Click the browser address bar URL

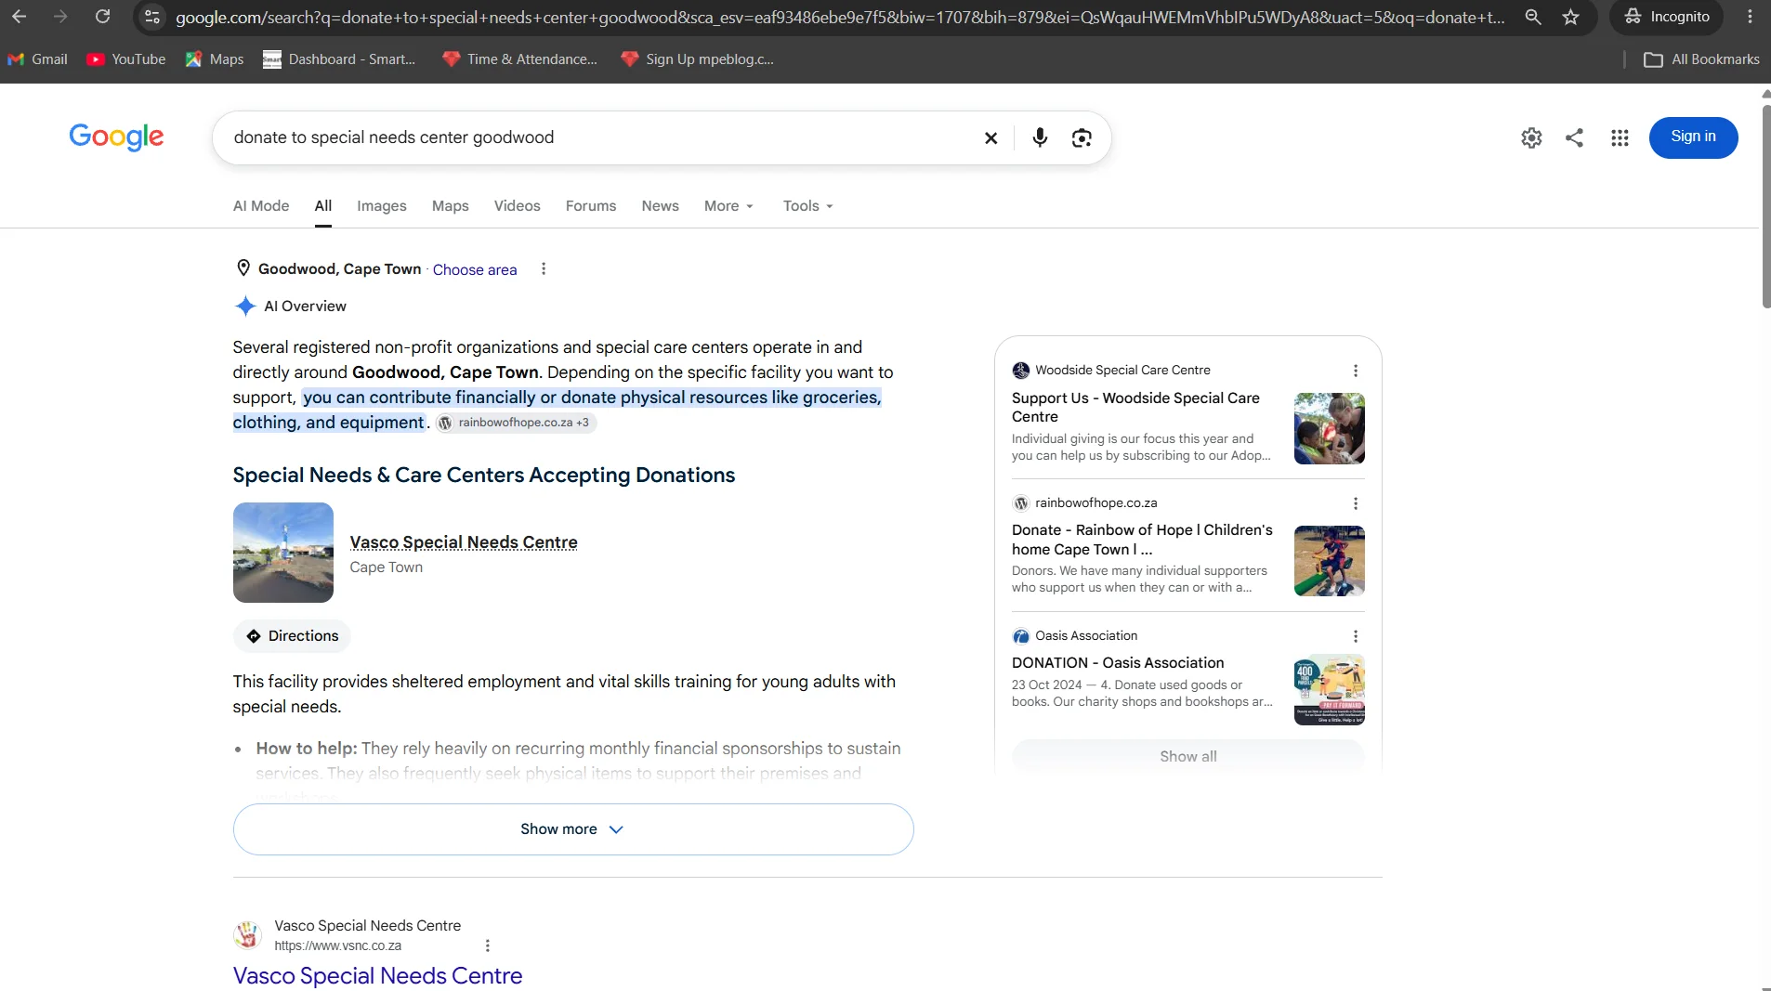click(x=840, y=17)
